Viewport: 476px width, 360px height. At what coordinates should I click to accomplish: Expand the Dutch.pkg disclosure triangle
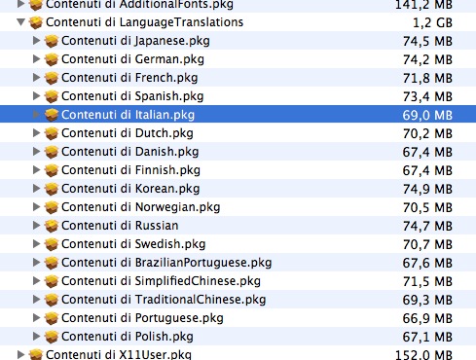pos(37,133)
